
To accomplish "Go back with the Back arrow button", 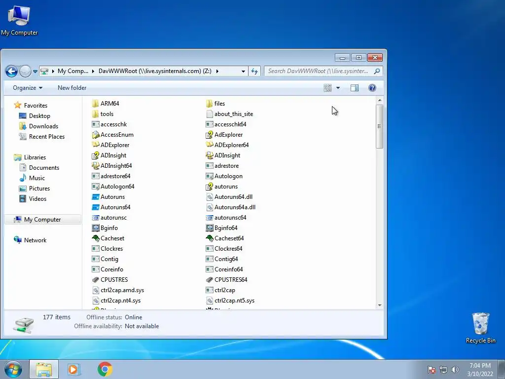I will [x=11, y=71].
